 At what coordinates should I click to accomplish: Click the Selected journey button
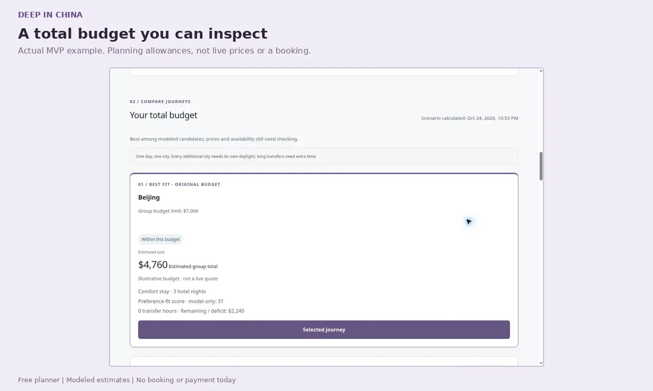pos(324,330)
